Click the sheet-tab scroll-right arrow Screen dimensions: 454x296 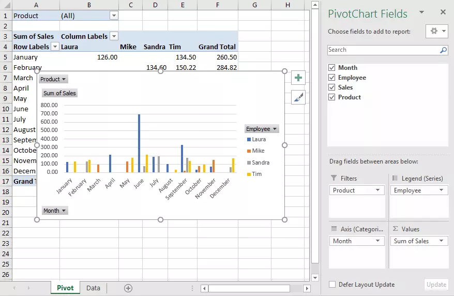click(x=28, y=288)
